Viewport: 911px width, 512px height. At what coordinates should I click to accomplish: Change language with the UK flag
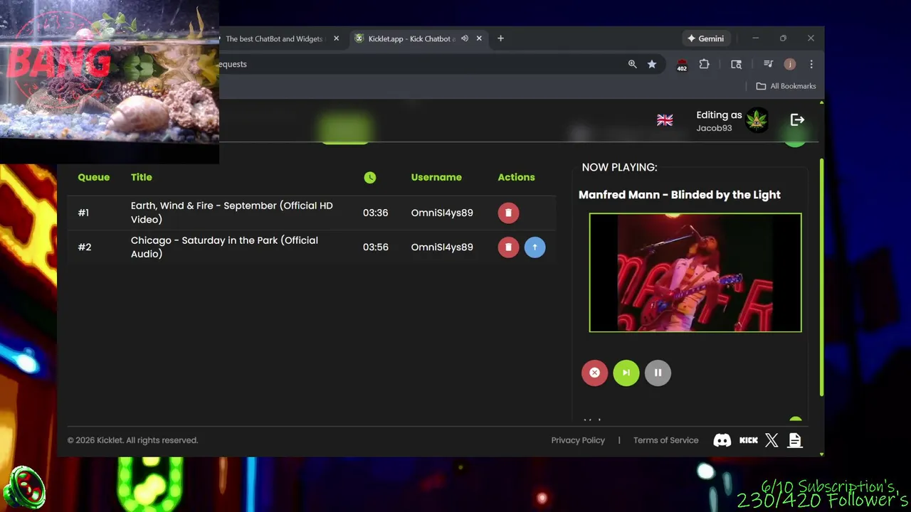click(x=665, y=120)
